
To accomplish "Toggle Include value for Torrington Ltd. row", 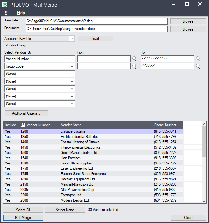I will coord(8,195).
